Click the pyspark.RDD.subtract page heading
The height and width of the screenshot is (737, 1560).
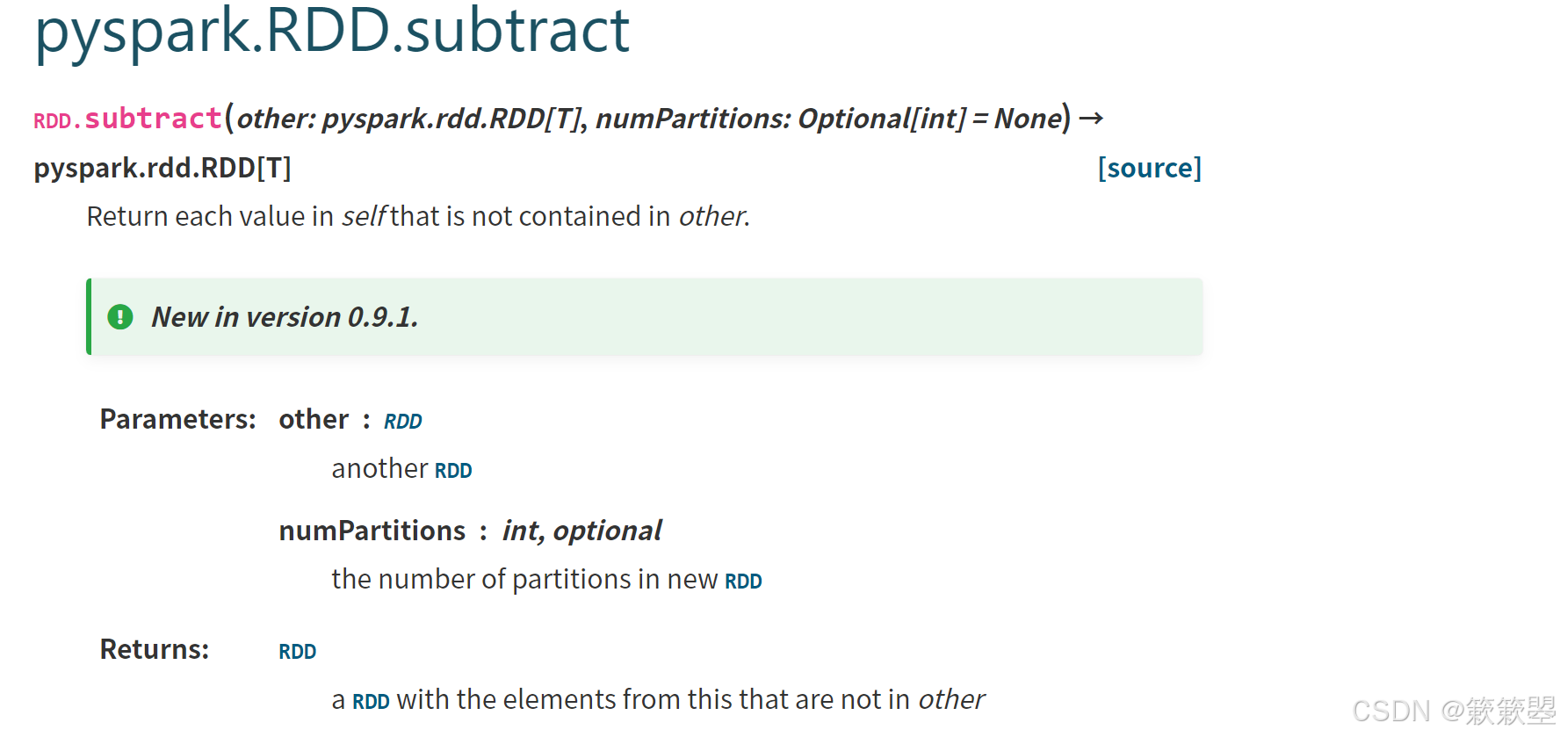tap(332, 32)
